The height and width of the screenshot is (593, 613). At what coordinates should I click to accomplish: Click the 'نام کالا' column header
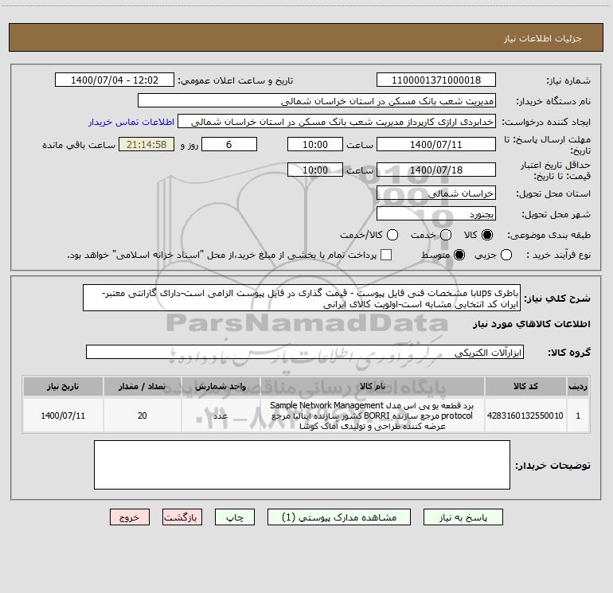(x=373, y=386)
